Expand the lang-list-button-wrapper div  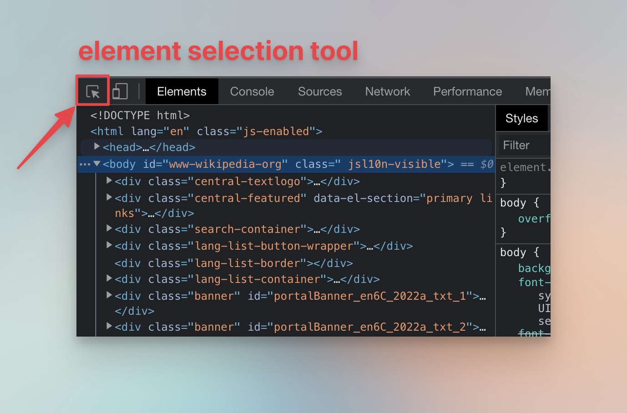coord(109,246)
